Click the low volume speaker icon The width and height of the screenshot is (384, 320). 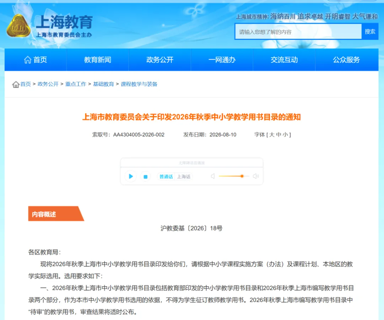pos(213,176)
